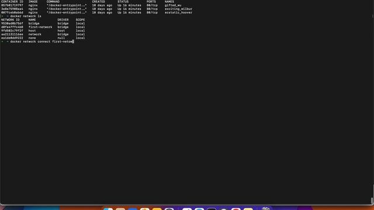Click nginx image in gifted_wu row
The height and width of the screenshot is (210, 374).
33,5
